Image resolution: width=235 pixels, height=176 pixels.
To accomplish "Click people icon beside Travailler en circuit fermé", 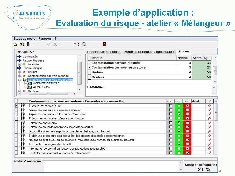I will pos(23,106).
